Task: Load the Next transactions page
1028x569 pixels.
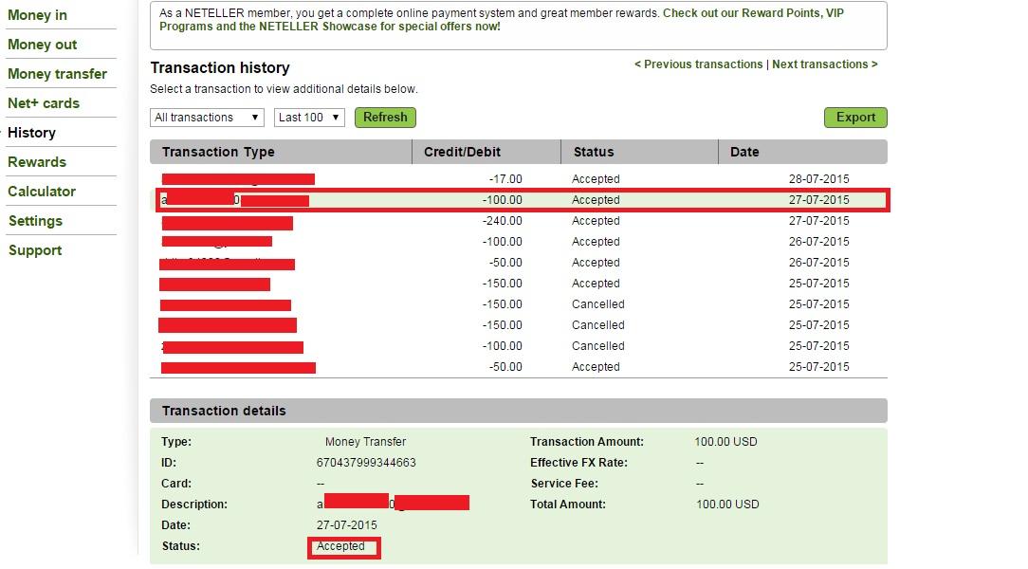Action: (825, 64)
